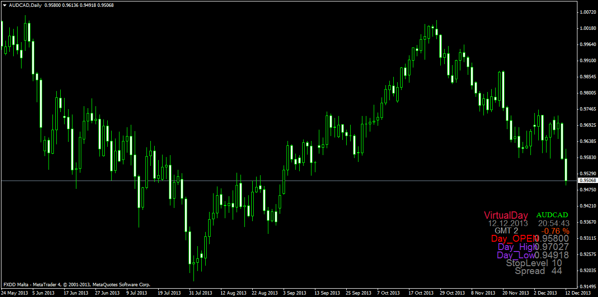Viewport: 598px width, 297px height.
Task: Click the 1.00720 level on price scale
Action: 587,12
